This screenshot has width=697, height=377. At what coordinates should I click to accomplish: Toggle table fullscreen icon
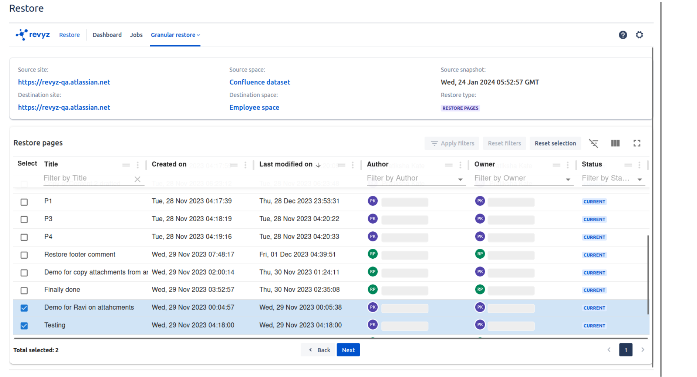[637, 143]
